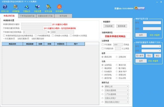Viewport: 164px width, 107px height.
Task: Switch to the 申请试用页面 tab
Action: tap(9, 16)
